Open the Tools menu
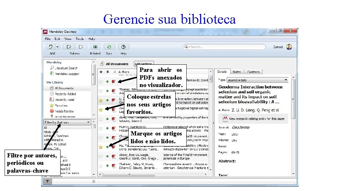The width and height of the screenshot is (340, 191). pos(80,39)
